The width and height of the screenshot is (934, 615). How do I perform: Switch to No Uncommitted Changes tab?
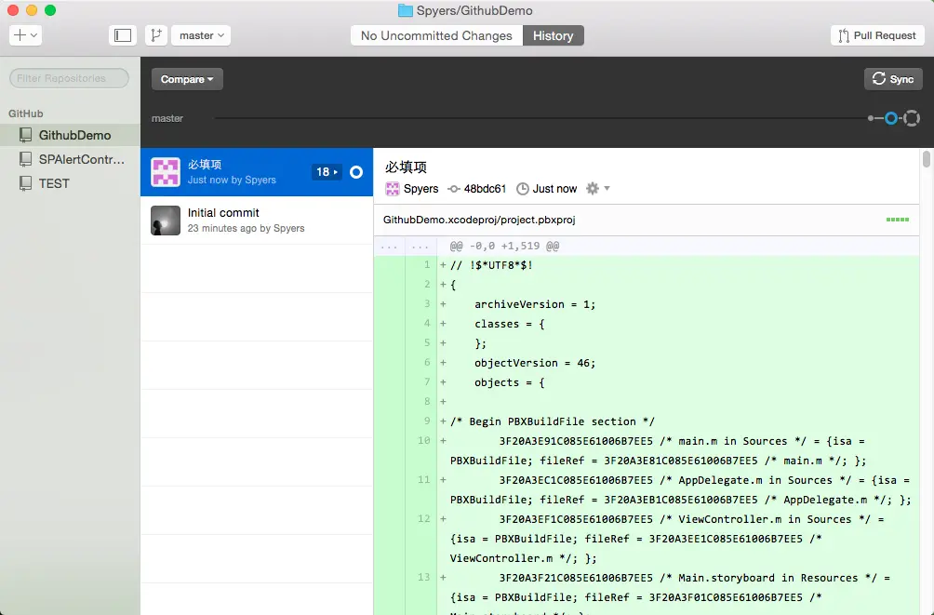436,35
